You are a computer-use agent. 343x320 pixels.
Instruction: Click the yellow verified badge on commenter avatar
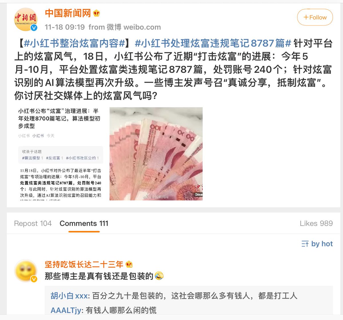pyautogui.click(x=34, y=279)
